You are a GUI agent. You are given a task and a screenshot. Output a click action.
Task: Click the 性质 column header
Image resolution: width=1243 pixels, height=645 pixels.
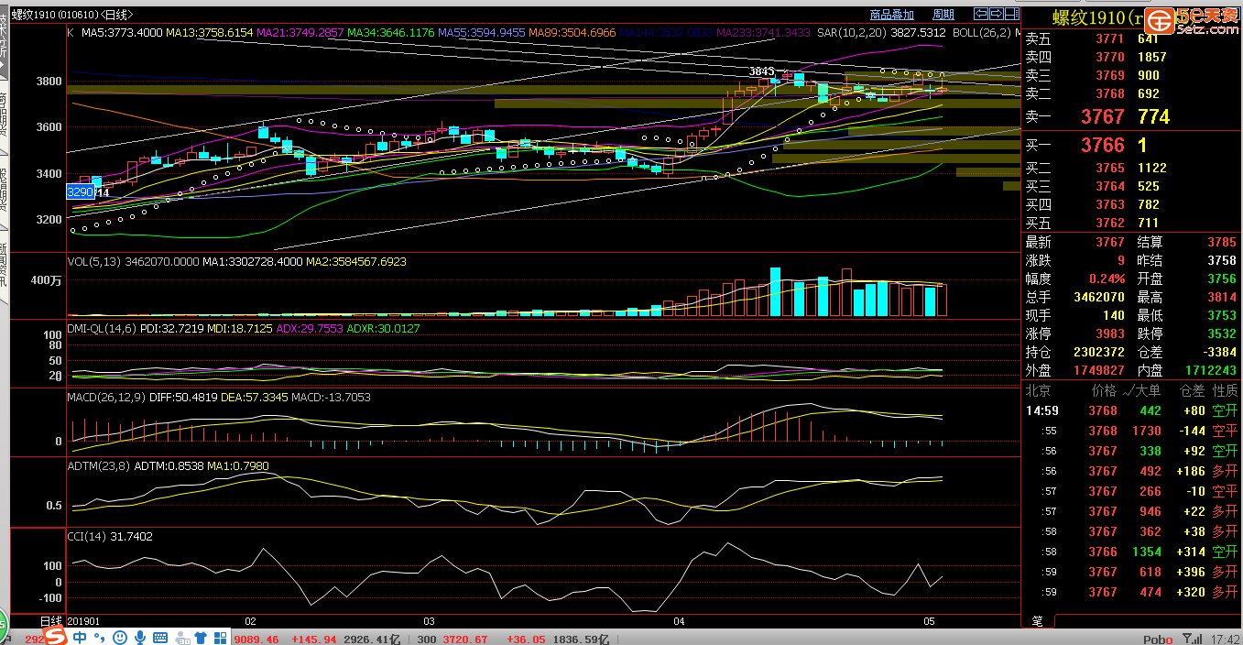click(x=1225, y=390)
